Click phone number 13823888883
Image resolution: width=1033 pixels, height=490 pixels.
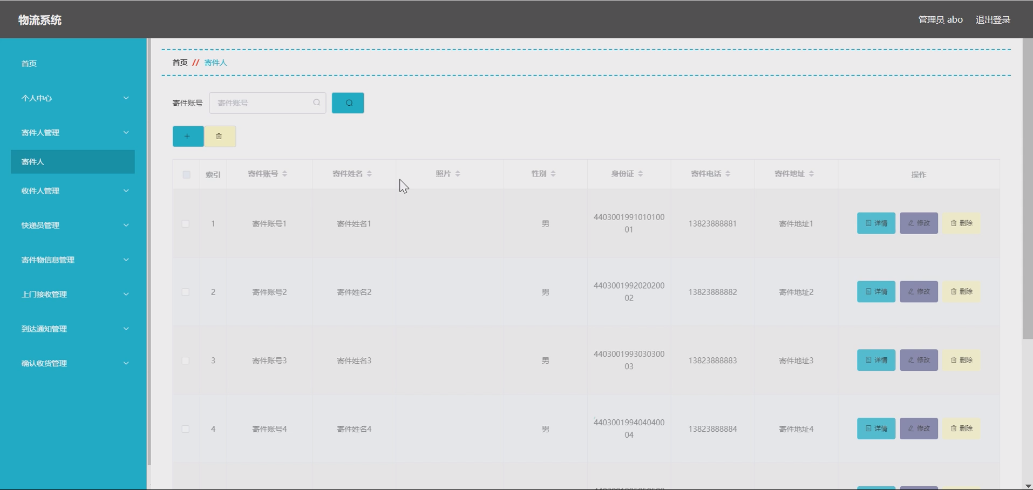tap(712, 360)
